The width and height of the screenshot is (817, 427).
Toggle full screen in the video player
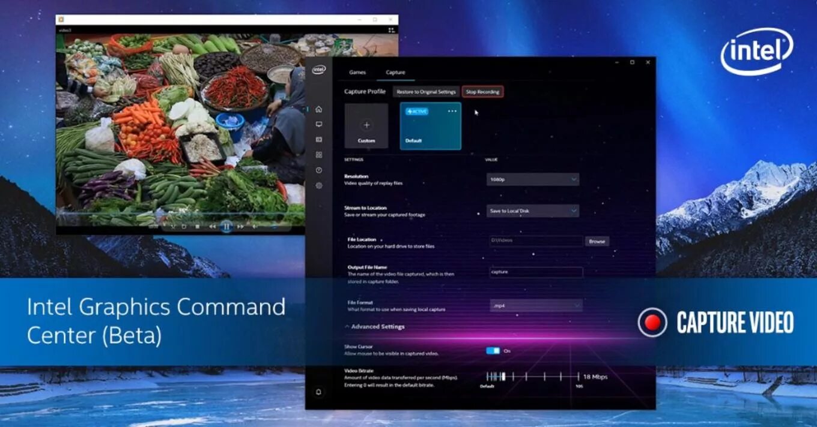pyautogui.click(x=391, y=29)
